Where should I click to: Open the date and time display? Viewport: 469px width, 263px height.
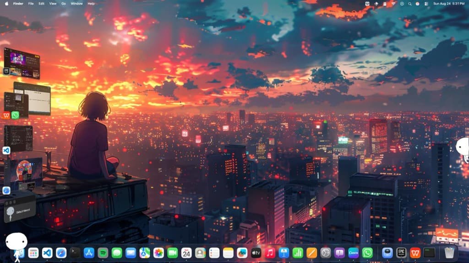tap(449, 4)
